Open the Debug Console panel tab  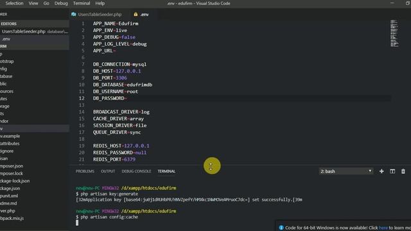136,171
